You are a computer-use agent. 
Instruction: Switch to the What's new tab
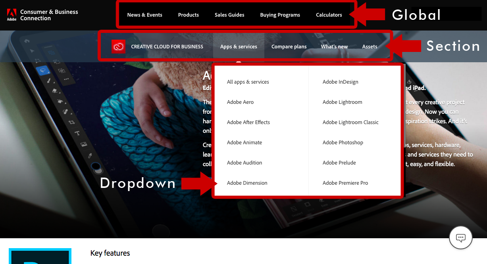(x=334, y=46)
